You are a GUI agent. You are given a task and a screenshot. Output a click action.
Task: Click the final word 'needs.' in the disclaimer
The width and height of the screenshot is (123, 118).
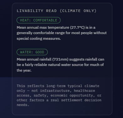[x=23, y=105]
